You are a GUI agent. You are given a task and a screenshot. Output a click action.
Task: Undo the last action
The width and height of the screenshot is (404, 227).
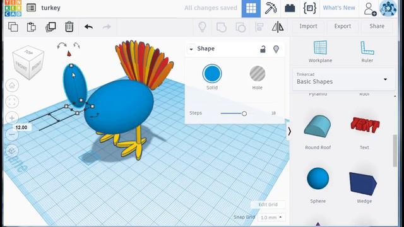pyautogui.click(x=88, y=26)
